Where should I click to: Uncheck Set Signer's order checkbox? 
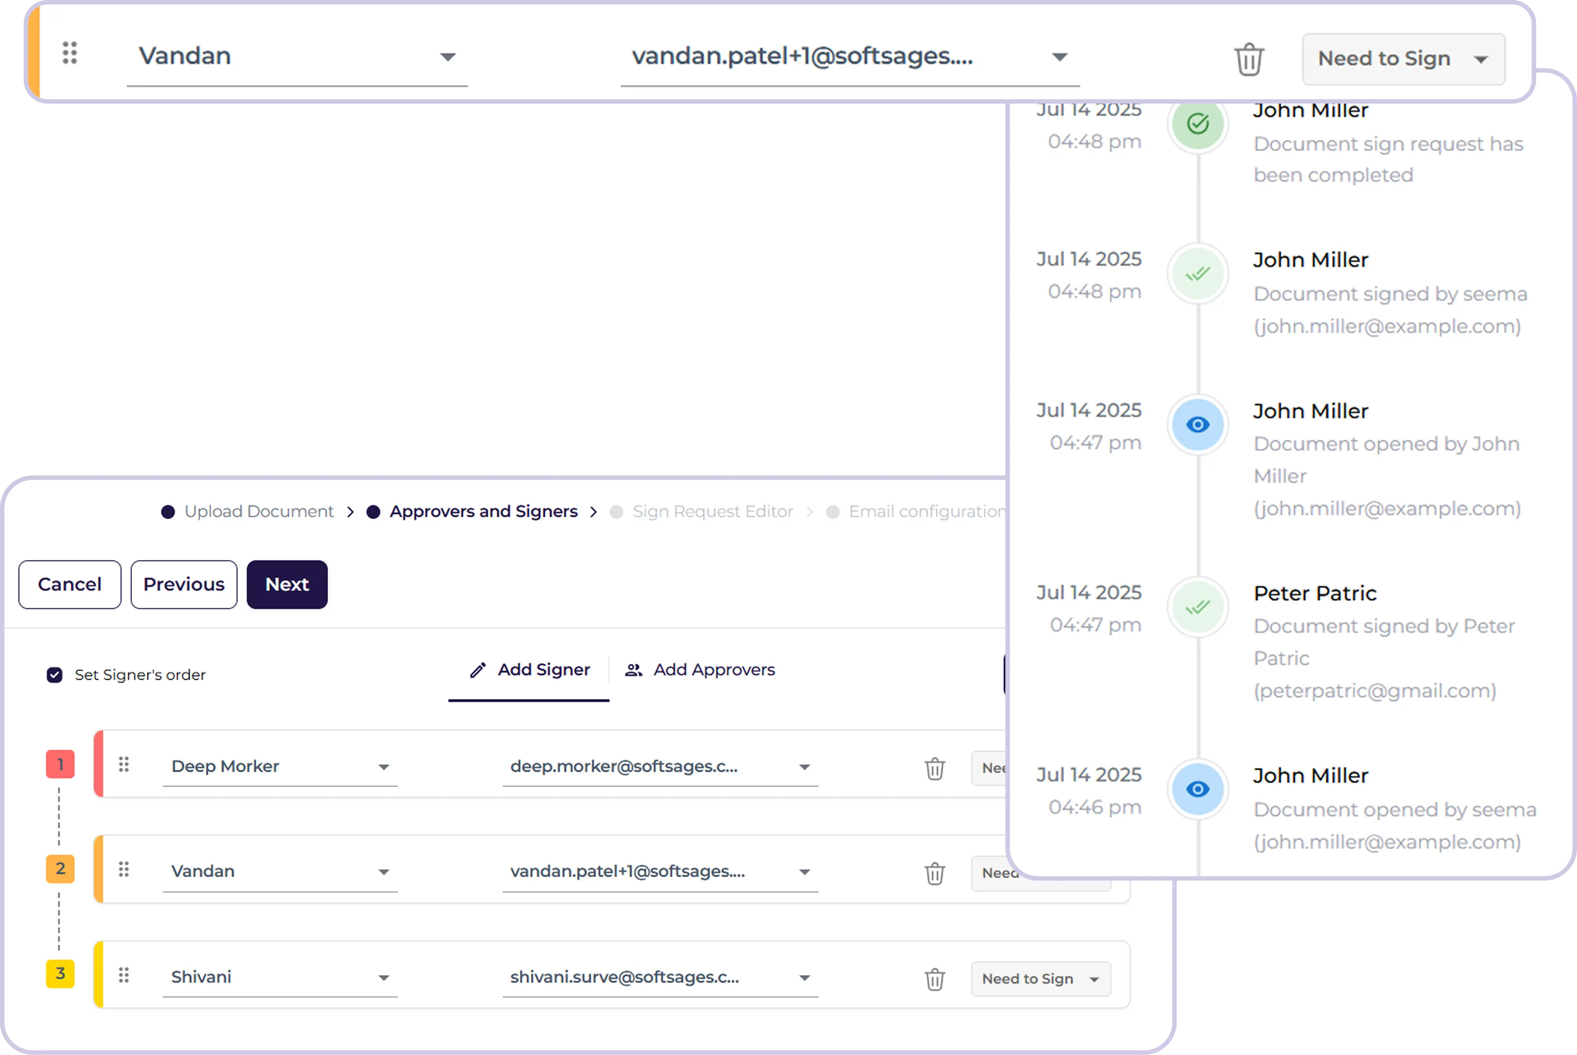55,675
